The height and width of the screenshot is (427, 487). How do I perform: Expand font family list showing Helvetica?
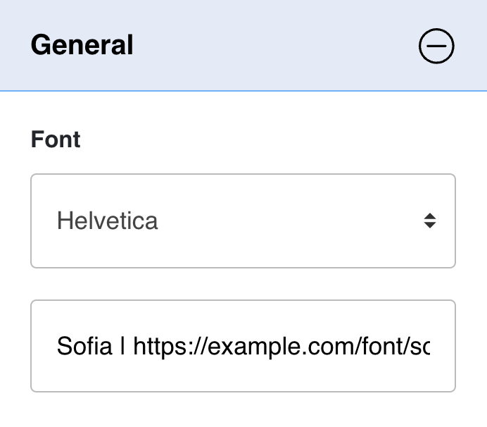point(243,221)
